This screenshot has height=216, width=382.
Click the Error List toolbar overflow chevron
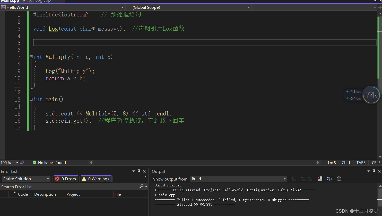click(146, 177)
